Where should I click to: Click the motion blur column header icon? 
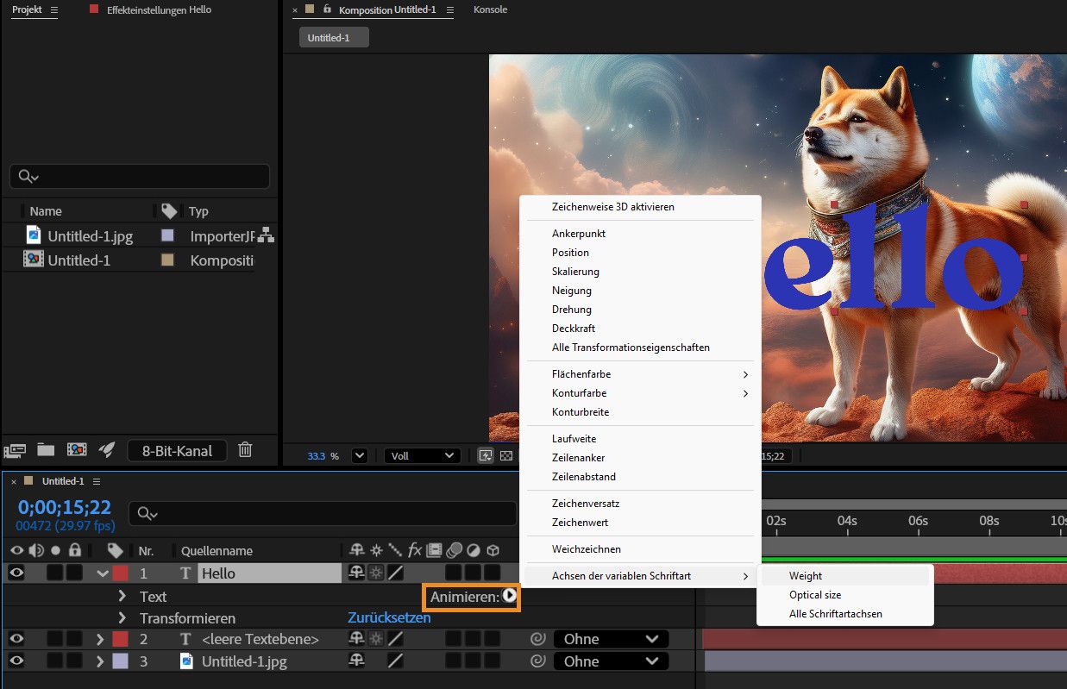(454, 549)
